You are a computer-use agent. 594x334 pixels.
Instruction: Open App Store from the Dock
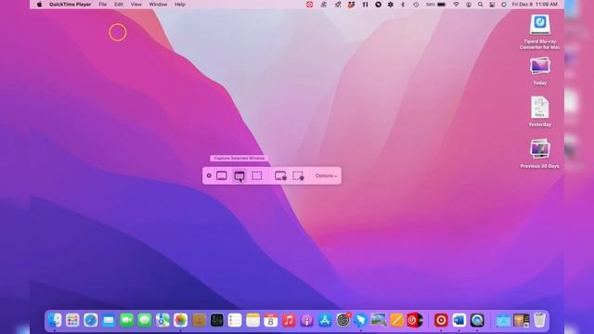[325, 320]
